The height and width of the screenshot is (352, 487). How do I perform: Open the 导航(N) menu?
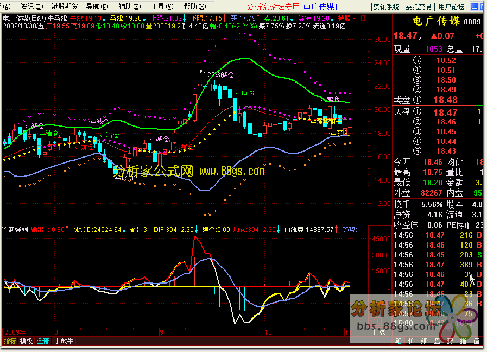97,7
